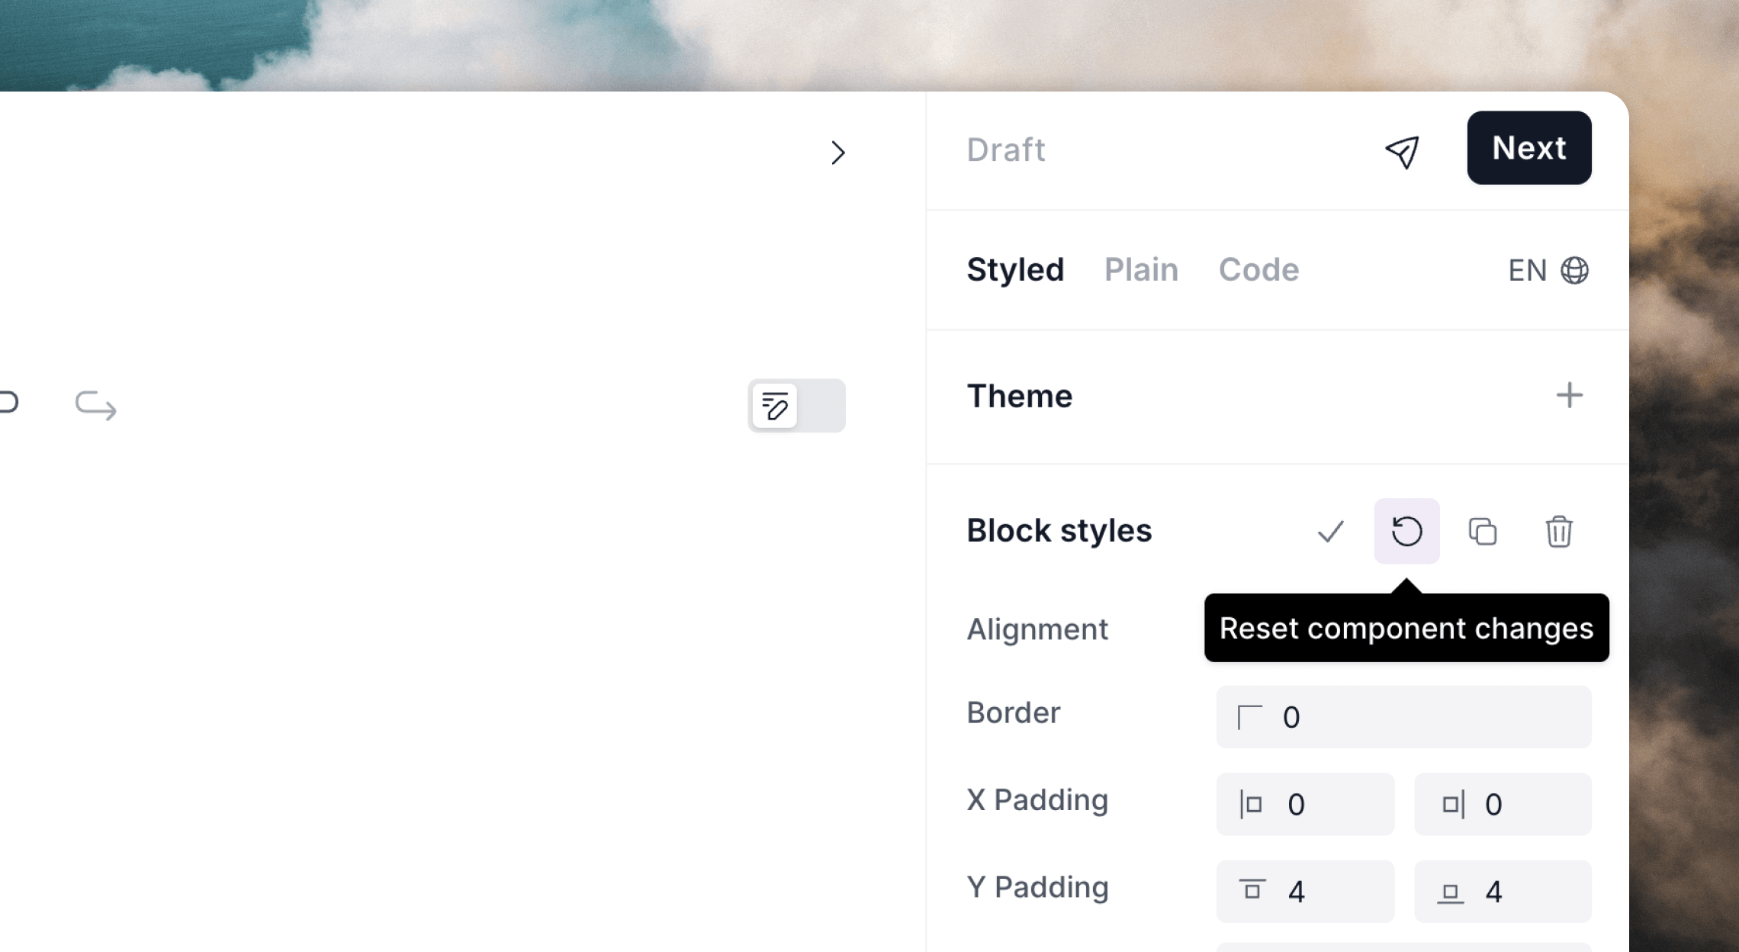Viewport: 1739px width, 952px height.
Task: Switch to the Plain tab
Action: (x=1141, y=270)
